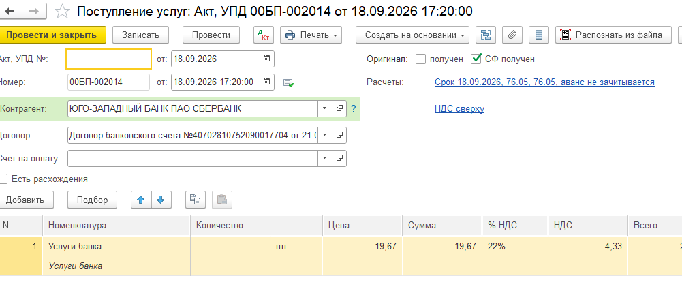Open related documents structure icon

point(486,35)
